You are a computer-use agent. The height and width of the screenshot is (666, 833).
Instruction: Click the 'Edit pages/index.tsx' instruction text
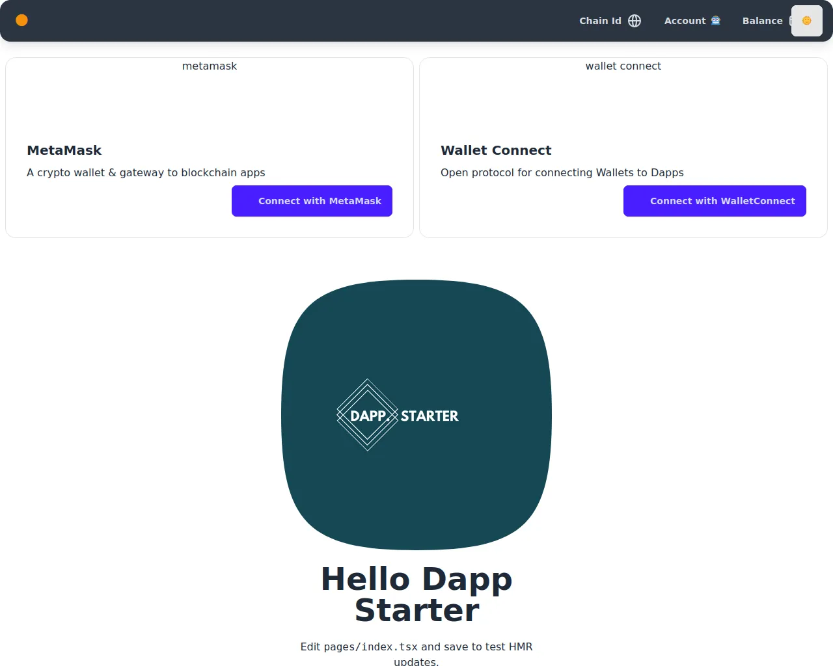point(416,653)
